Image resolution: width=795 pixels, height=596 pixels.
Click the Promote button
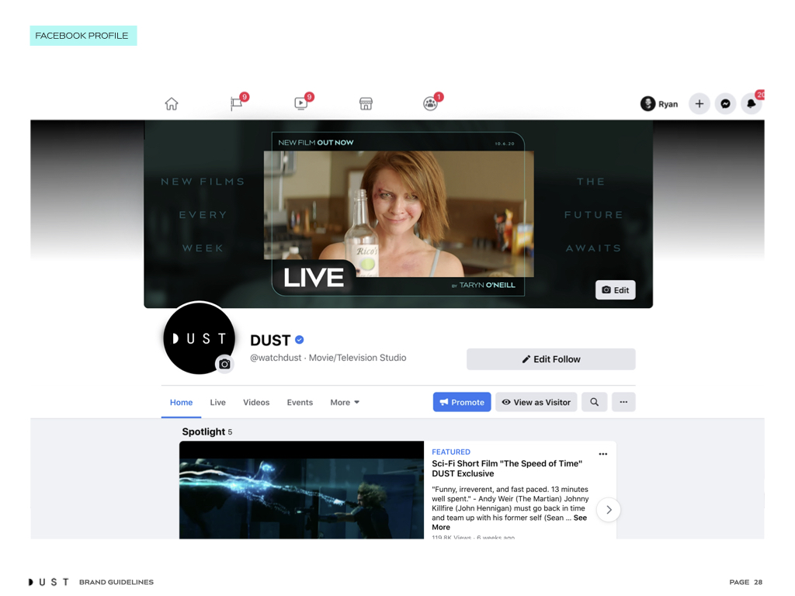pyautogui.click(x=462, y=402)
